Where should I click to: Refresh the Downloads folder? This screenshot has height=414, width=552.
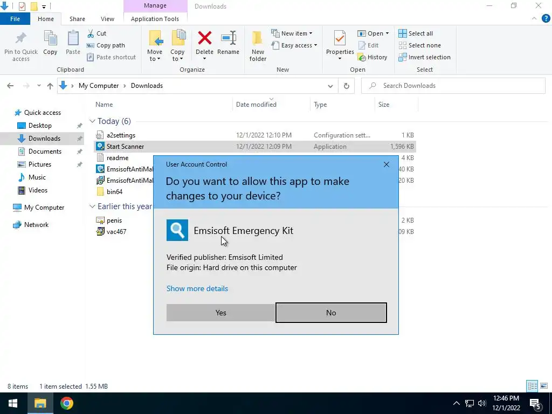tap(347, 86)
